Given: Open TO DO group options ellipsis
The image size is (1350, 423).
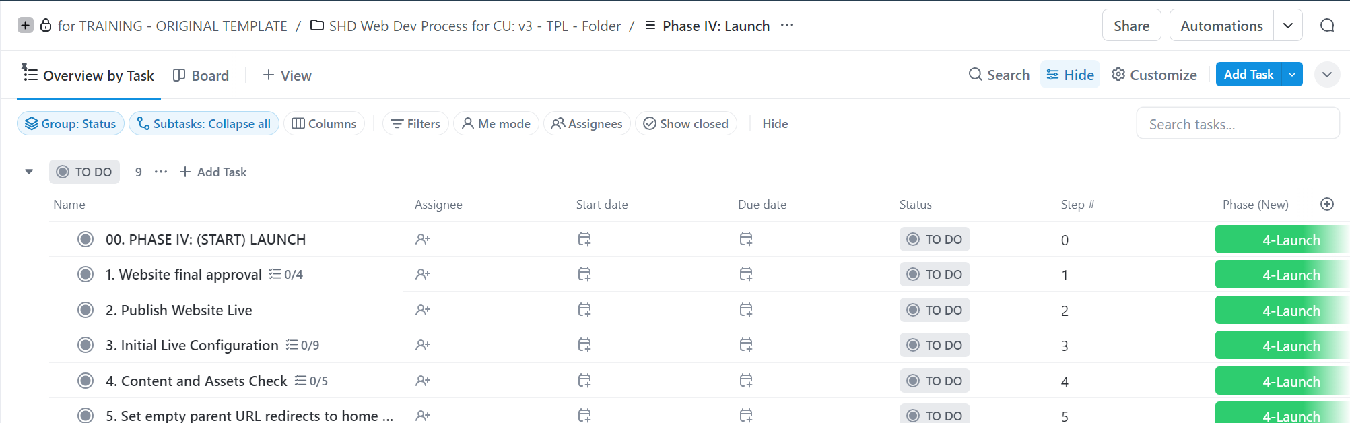Looking at the screenshot, I should tap(160, 172).
